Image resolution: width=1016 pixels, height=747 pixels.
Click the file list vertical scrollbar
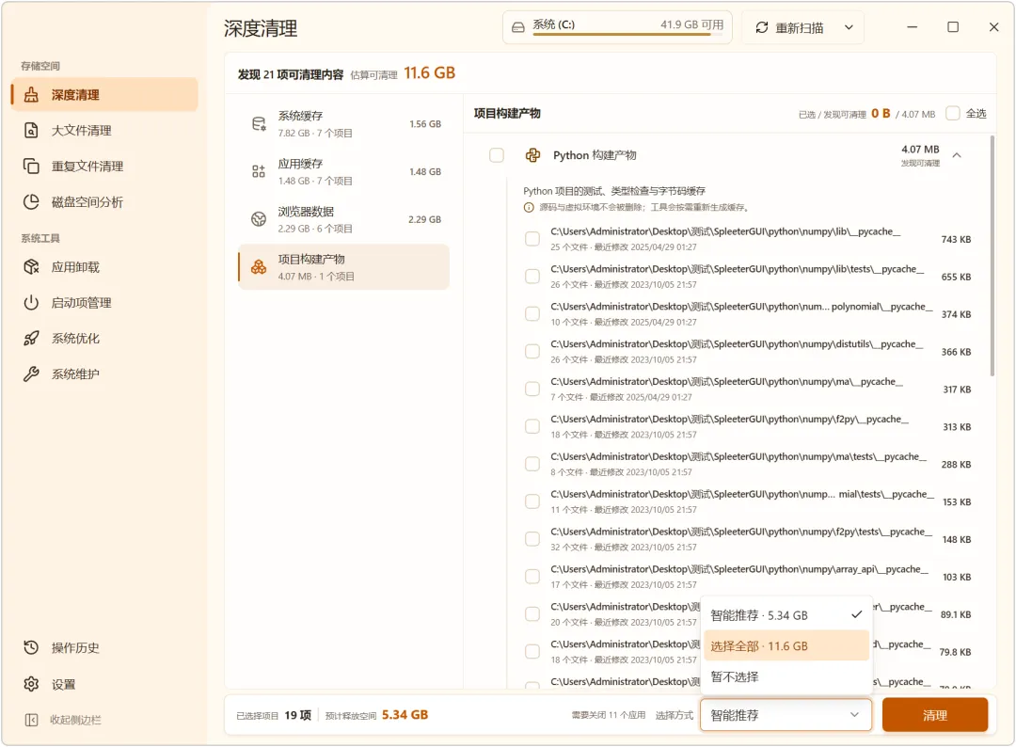(x=992, y=256)
